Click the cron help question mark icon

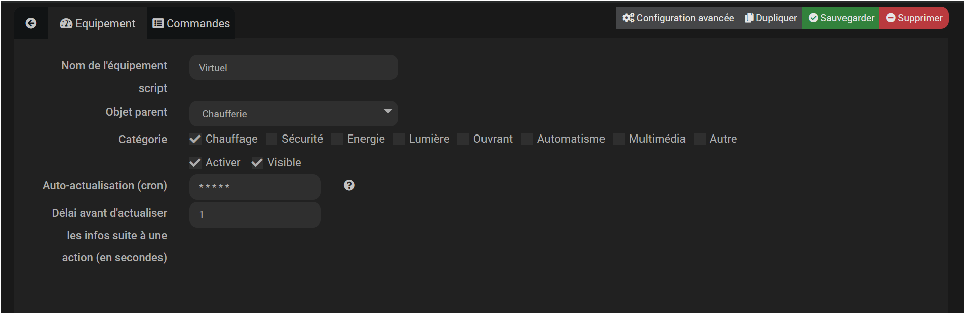point(349,185)
